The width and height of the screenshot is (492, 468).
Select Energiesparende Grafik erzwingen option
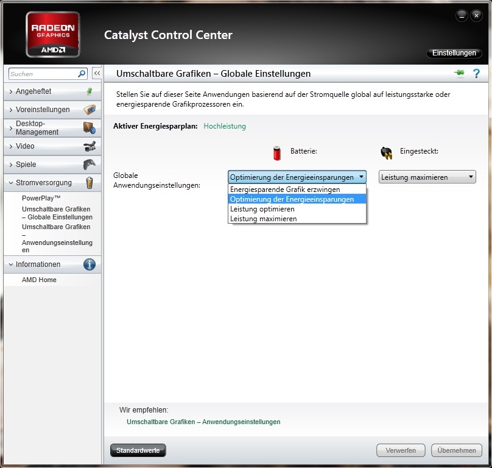pyautogui.click(x=297, y=190)
